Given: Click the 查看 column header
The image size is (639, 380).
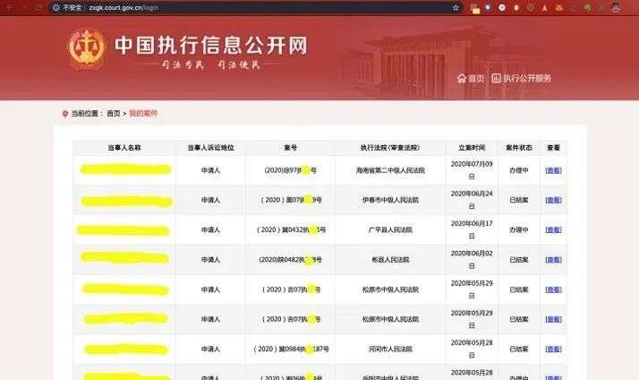Looking at the screenshot, I should click(553, 148).
